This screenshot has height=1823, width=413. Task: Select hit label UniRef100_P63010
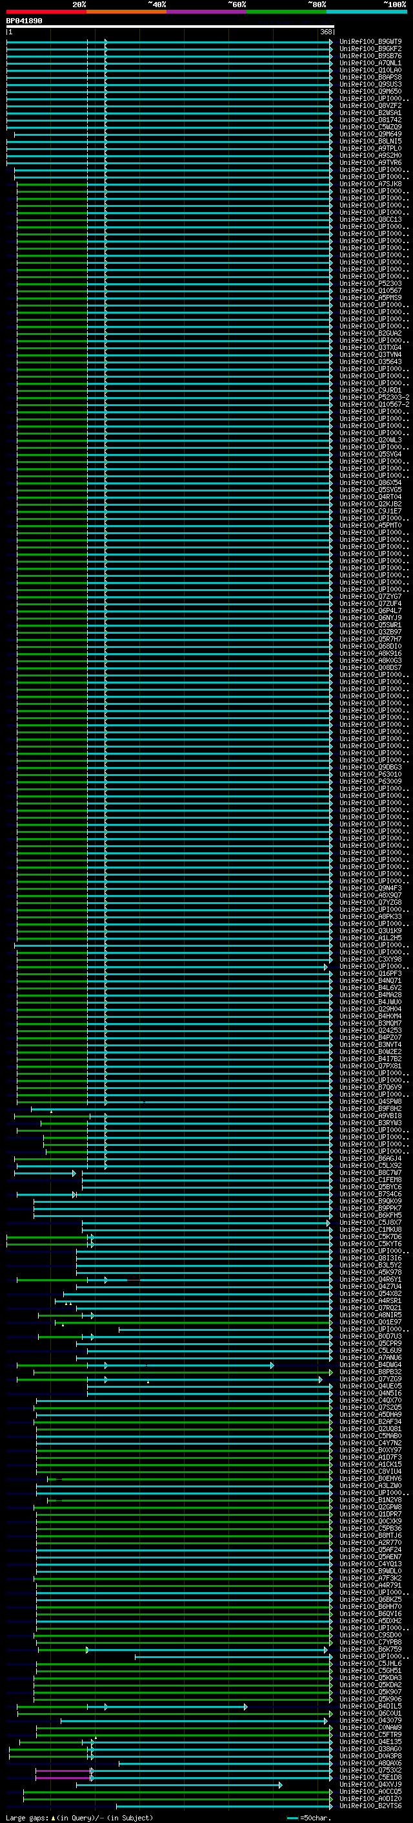[x=370, y=774]
